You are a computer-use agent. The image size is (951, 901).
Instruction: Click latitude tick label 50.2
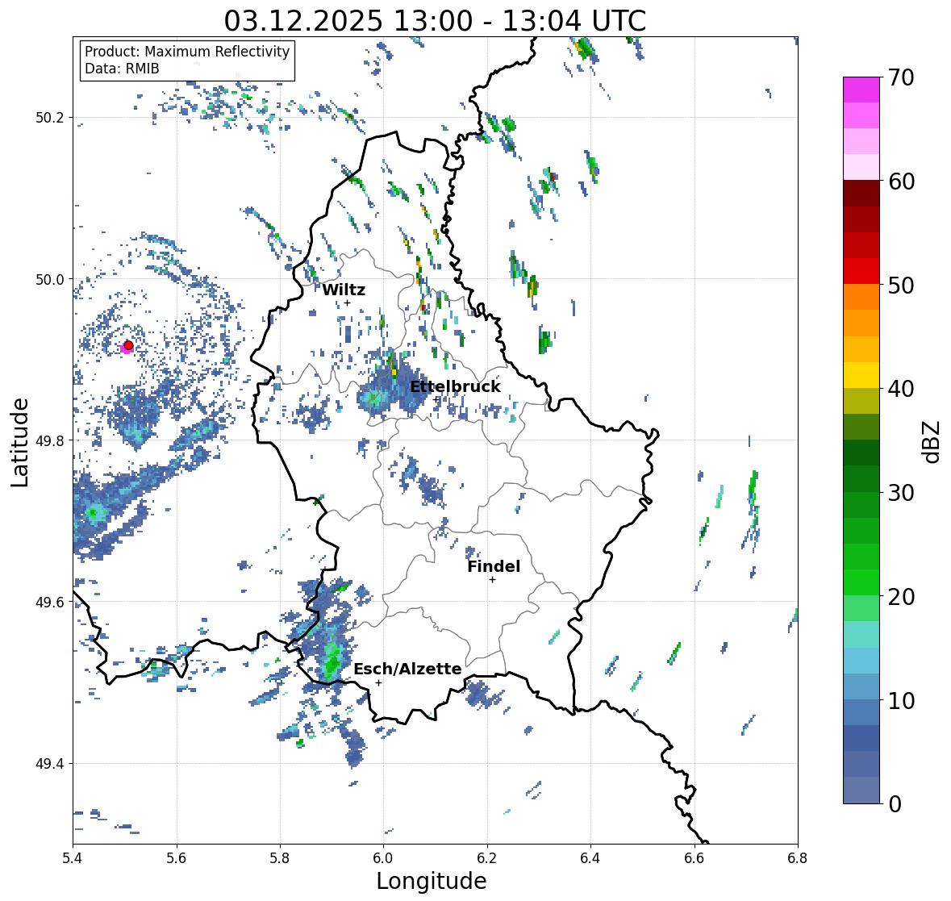pyautogui.click(x=50, y=118)
